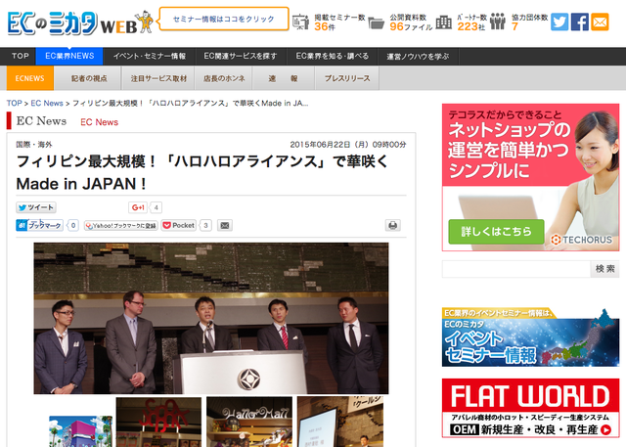Select the ECNEWS orange sub-tab

[30, 78]
